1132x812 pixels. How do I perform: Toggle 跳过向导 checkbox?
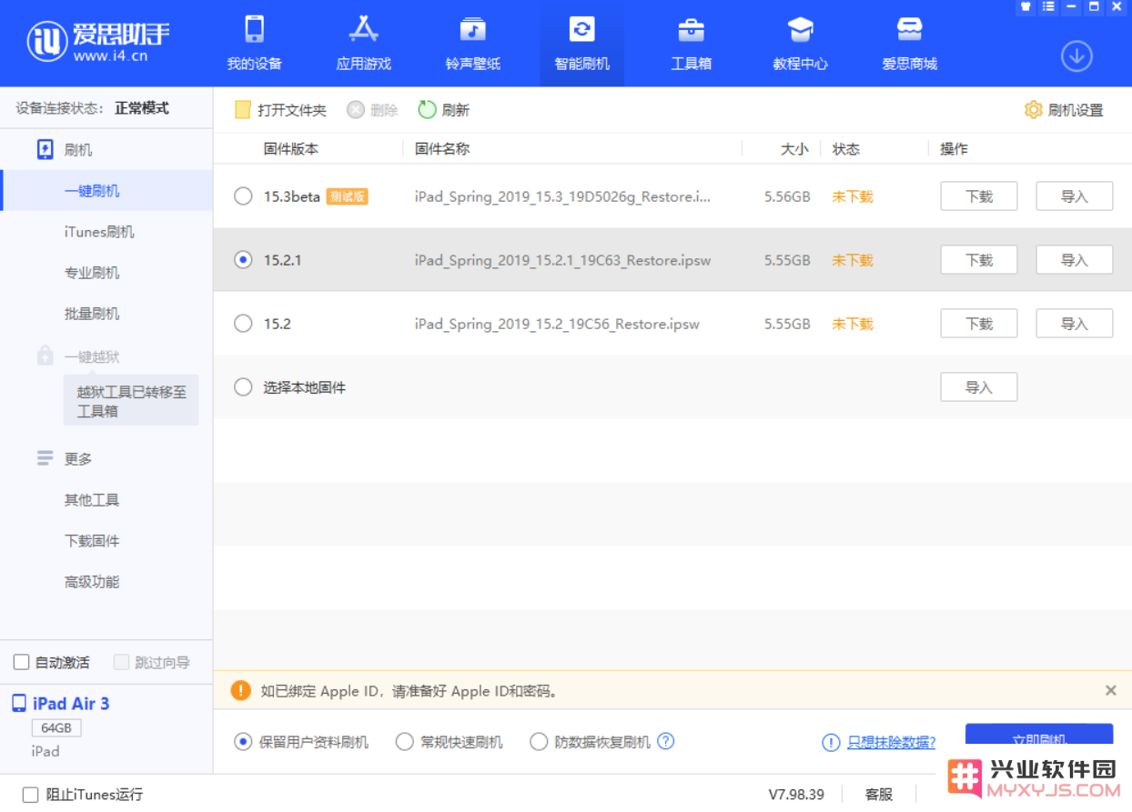pyautogui.click(x=121, y=662)
